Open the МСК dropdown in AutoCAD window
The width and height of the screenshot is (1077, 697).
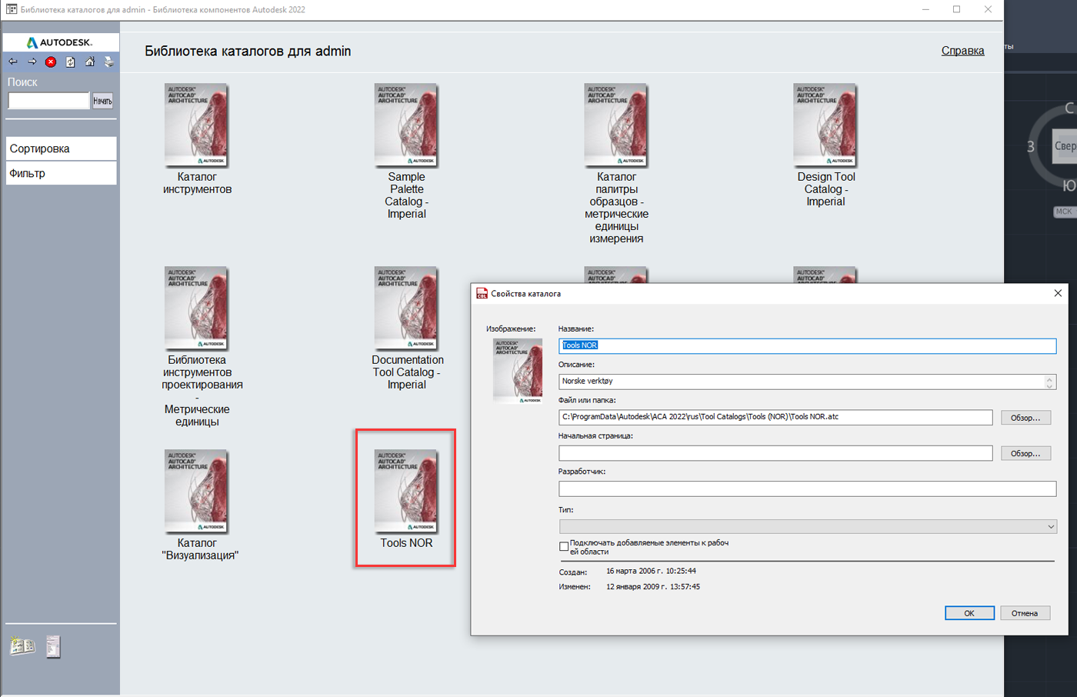click(x=1065, y=212)
